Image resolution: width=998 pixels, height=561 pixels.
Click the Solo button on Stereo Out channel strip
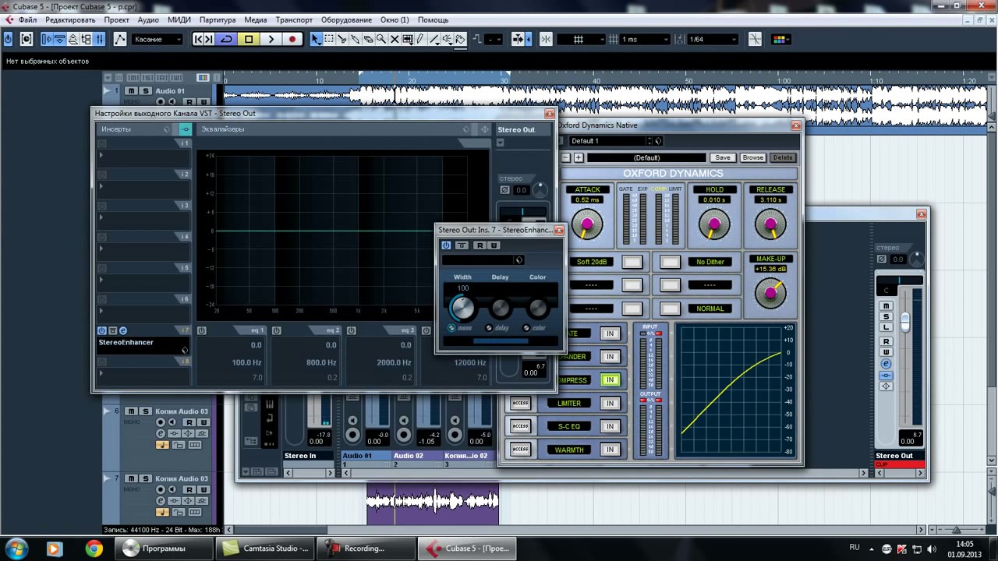886,316
